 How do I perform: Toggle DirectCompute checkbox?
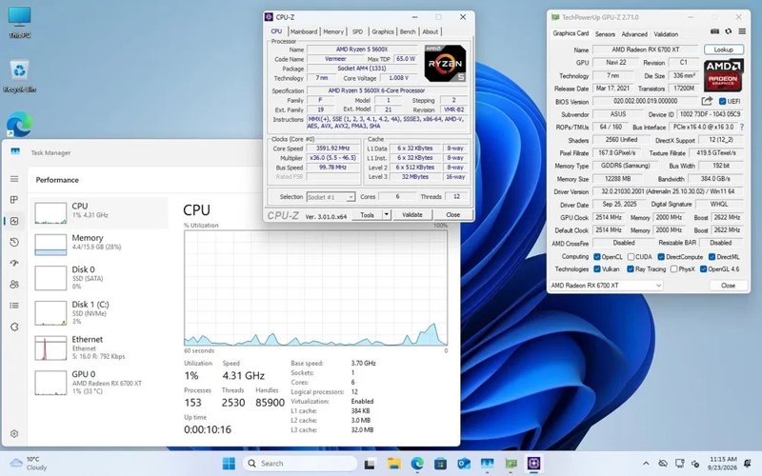(x=661, y=256)
